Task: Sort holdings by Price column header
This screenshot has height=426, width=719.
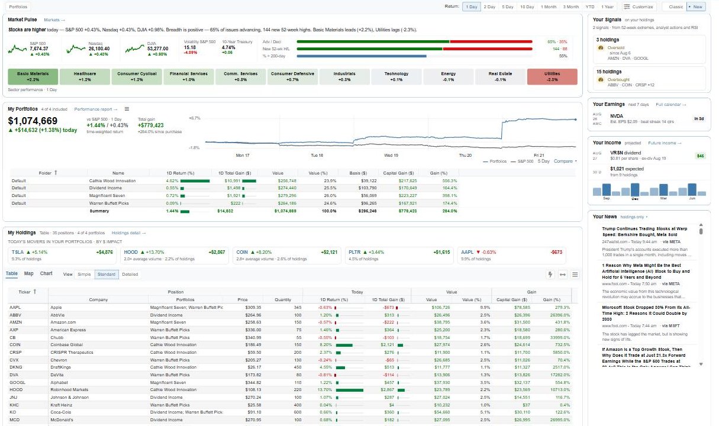Action: [242, 299]
